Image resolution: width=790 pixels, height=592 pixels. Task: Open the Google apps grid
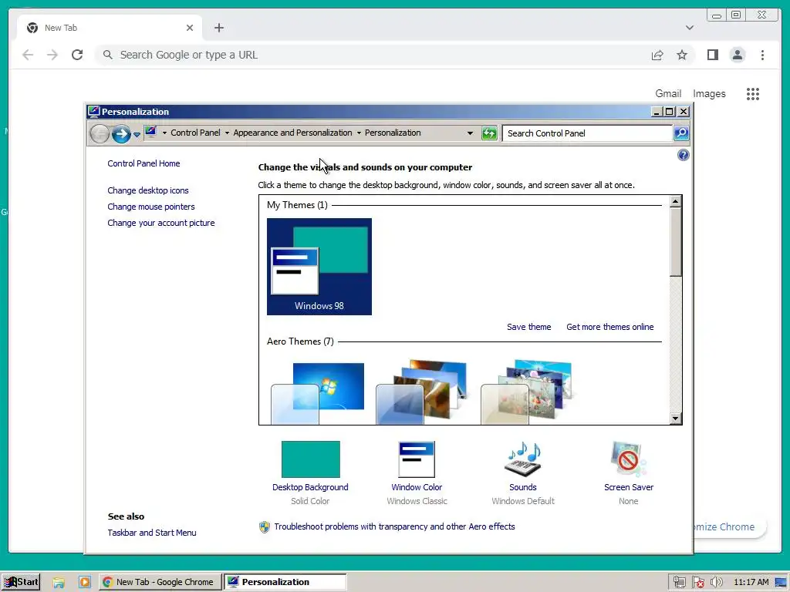click(x=753, y=93)
